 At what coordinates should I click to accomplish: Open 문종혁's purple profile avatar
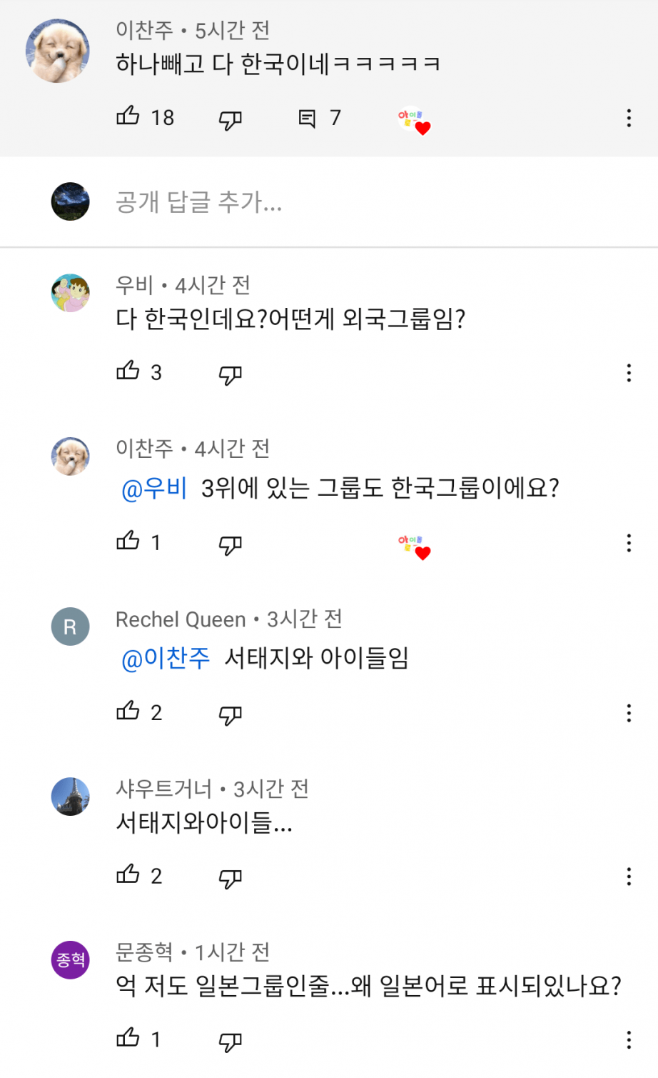click(70, 959)
